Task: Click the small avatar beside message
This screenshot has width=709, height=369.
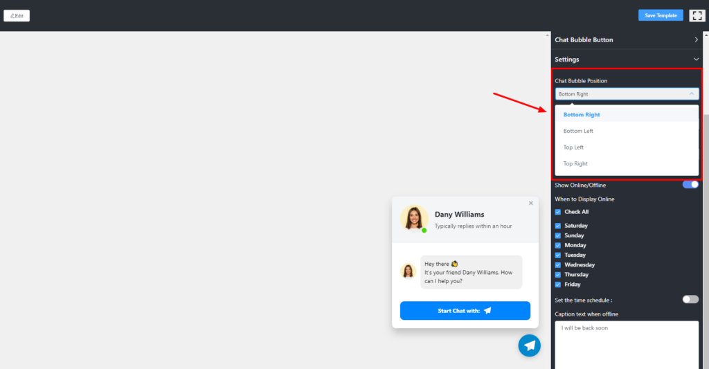Action: 408,271
